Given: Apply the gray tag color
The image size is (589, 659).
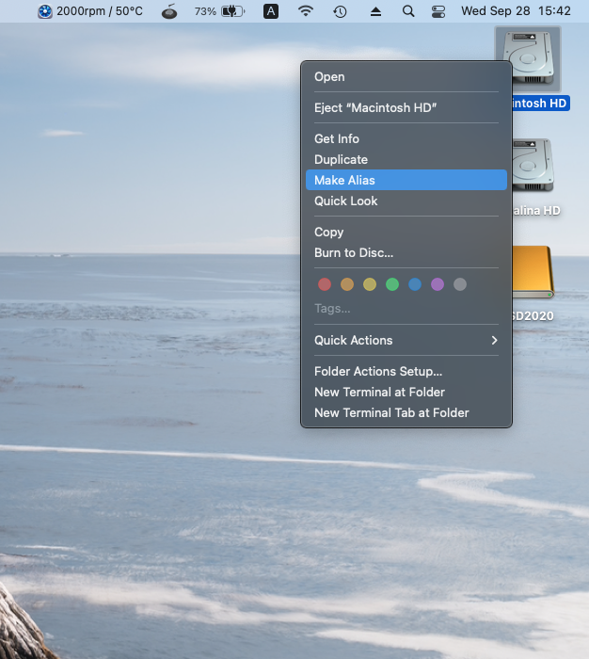Looking at the screenshot, I should [460, 284].
